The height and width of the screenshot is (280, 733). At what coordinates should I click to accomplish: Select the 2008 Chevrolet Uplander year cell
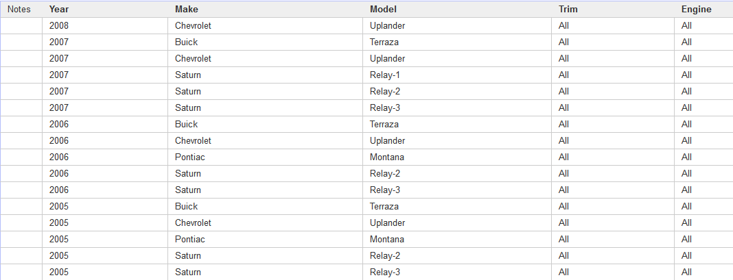point(105,25)
